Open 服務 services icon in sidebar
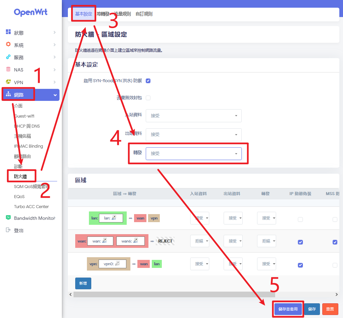Viewport: 343px width, 318px height. pos(8,57)
